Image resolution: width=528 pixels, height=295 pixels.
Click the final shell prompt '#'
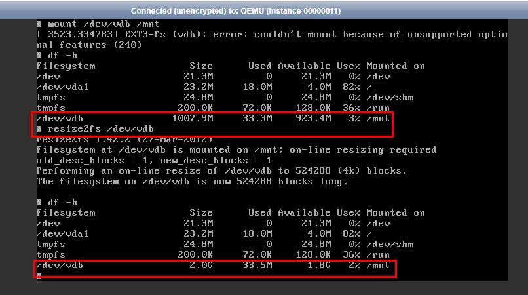pyautogui.click(x=39, y=275)
